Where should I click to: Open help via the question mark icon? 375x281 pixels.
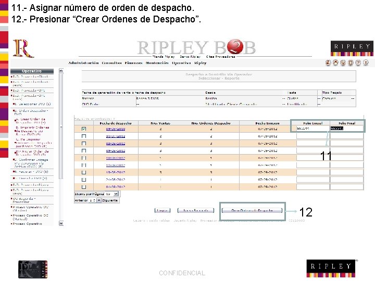click(x=358, y=63)
